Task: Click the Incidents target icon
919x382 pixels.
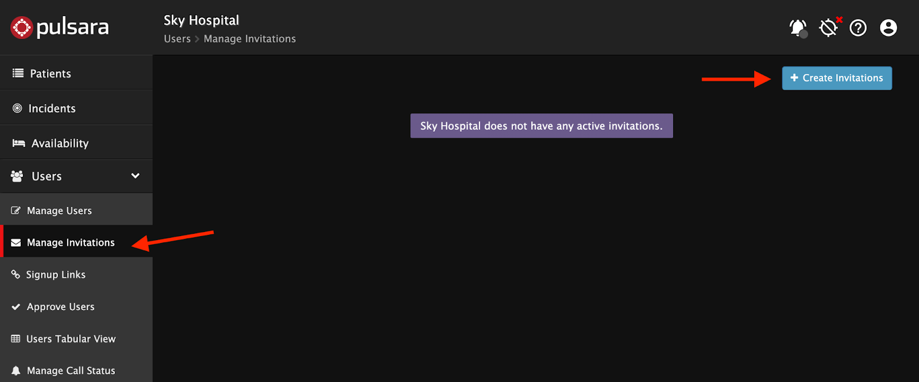Action: click(17, 109)
